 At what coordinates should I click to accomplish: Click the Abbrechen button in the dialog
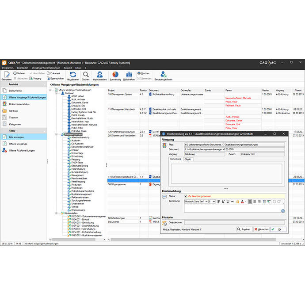tap(261, 229)
